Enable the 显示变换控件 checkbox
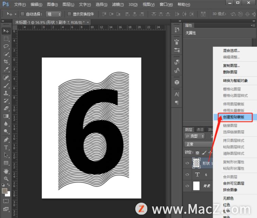Viewport: 257px width, 218px height. 70,14
